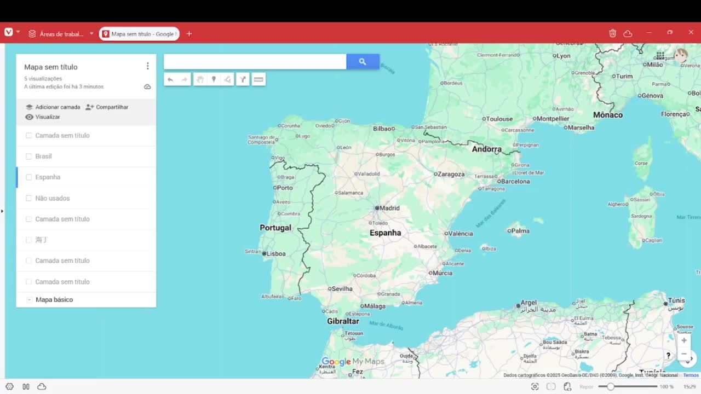Zoom out the map with minus button
Screen dimensions: 701x394
[683, 354]
